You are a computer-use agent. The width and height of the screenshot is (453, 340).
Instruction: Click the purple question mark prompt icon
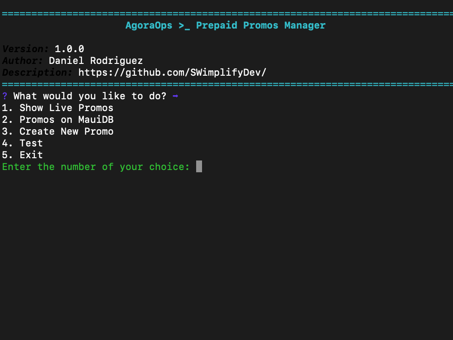5,96
